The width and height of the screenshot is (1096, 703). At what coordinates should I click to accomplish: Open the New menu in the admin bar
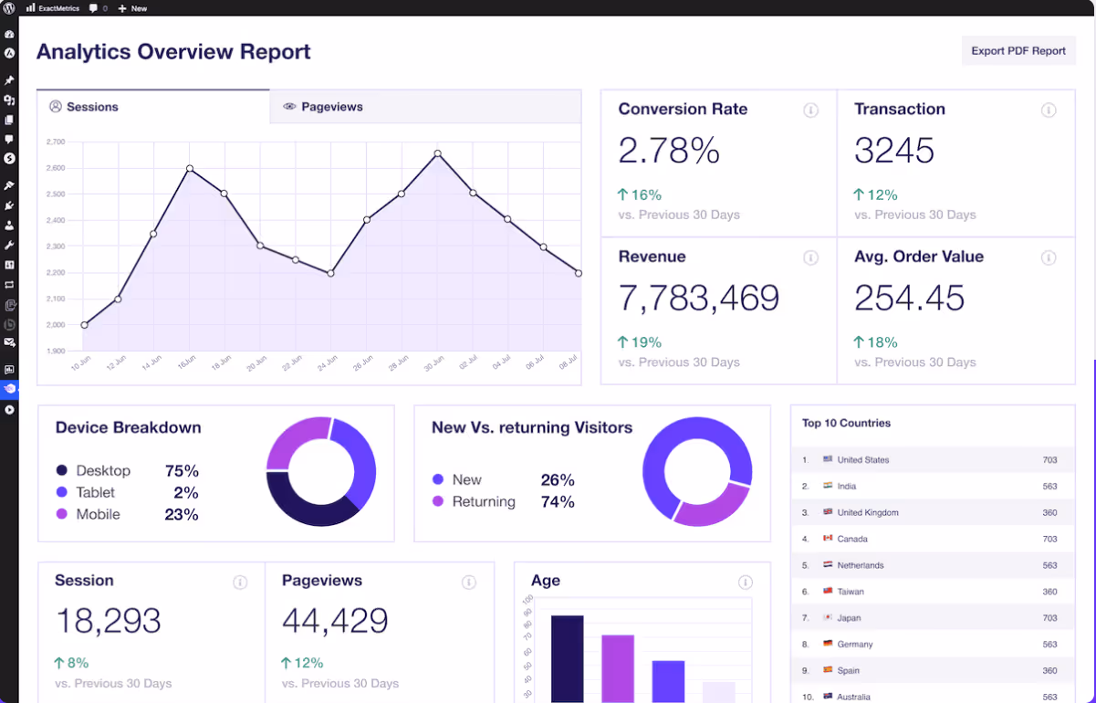click(131, 8)
